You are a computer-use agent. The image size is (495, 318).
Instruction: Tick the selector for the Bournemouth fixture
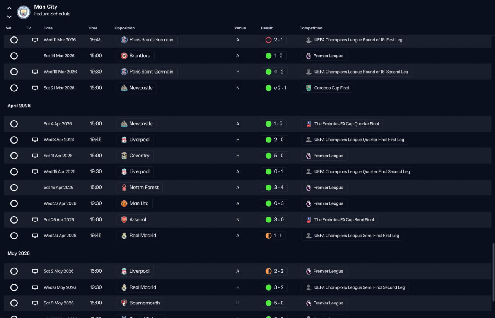coord(14,303)
